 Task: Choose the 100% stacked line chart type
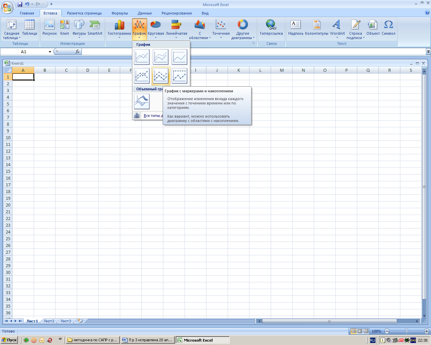pos(179,57)
